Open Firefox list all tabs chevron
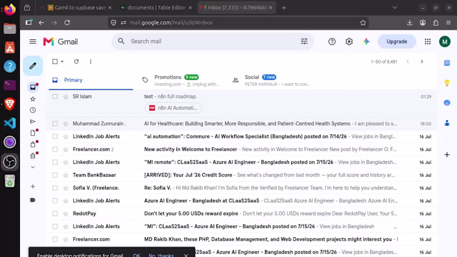The image size is (457, 257). click(x=395, y=7)
